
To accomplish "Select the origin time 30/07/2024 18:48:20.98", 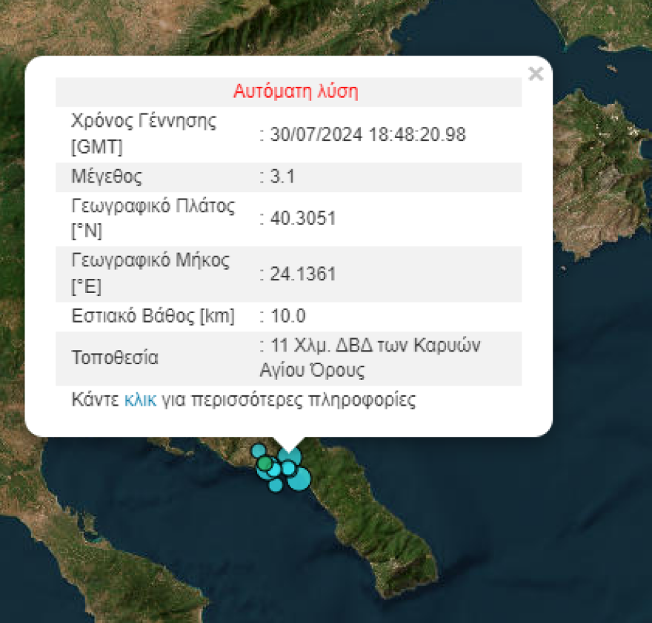I will coord(367,134).
